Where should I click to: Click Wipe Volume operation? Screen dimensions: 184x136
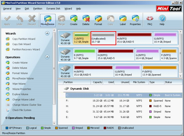click(19, 84)
